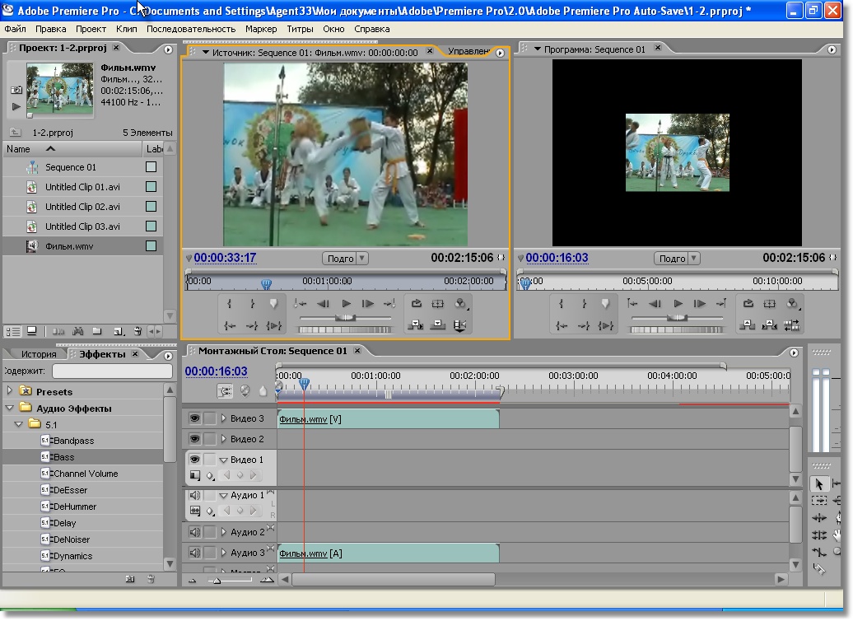Click Delete trash icon in Project panel
853x621 pixels.
[137, 331]
